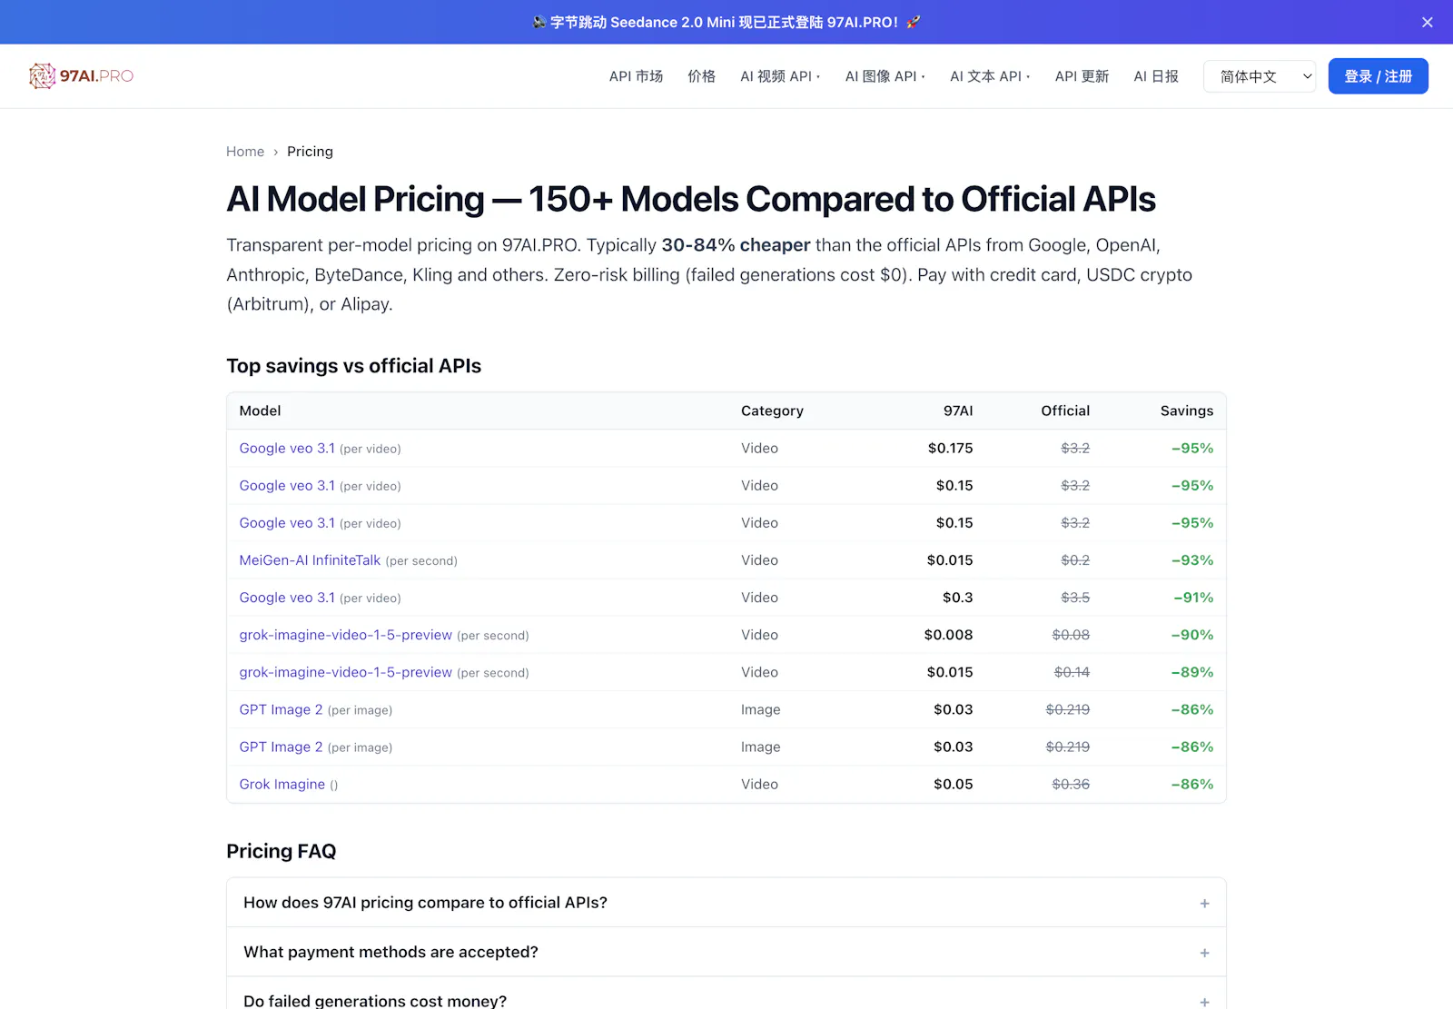Screen dimensions: 1453x1009
Task: Open grok-imagine-video-1-5-preview link with −89% savings
Action: [x=345, y=672]
